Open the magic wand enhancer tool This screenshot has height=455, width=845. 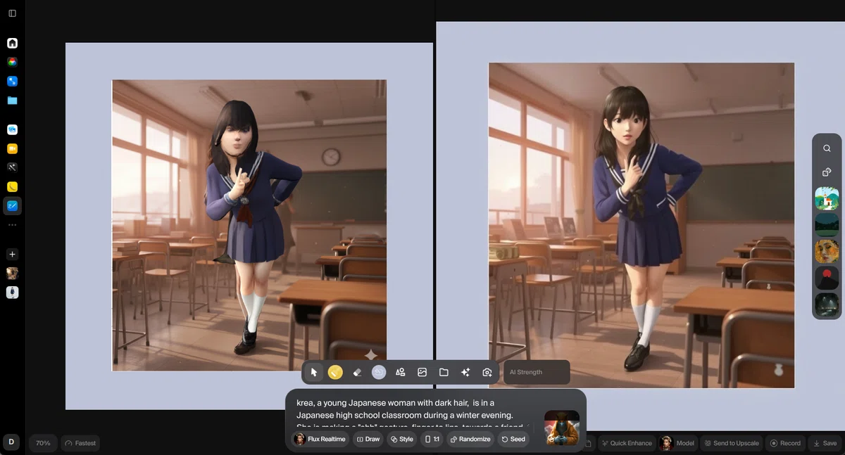12,167
